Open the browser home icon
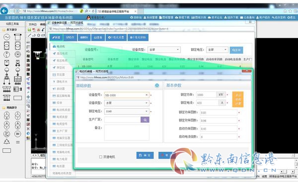This screenshot has width=298, height=186. [x=285, y=11]
